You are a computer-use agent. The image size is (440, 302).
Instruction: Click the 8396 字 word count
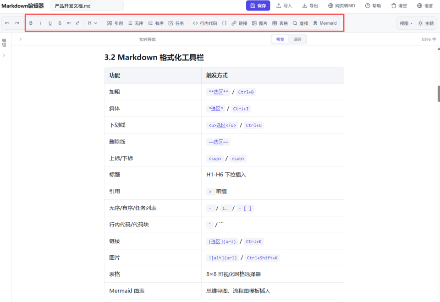(x=429, y=39)
